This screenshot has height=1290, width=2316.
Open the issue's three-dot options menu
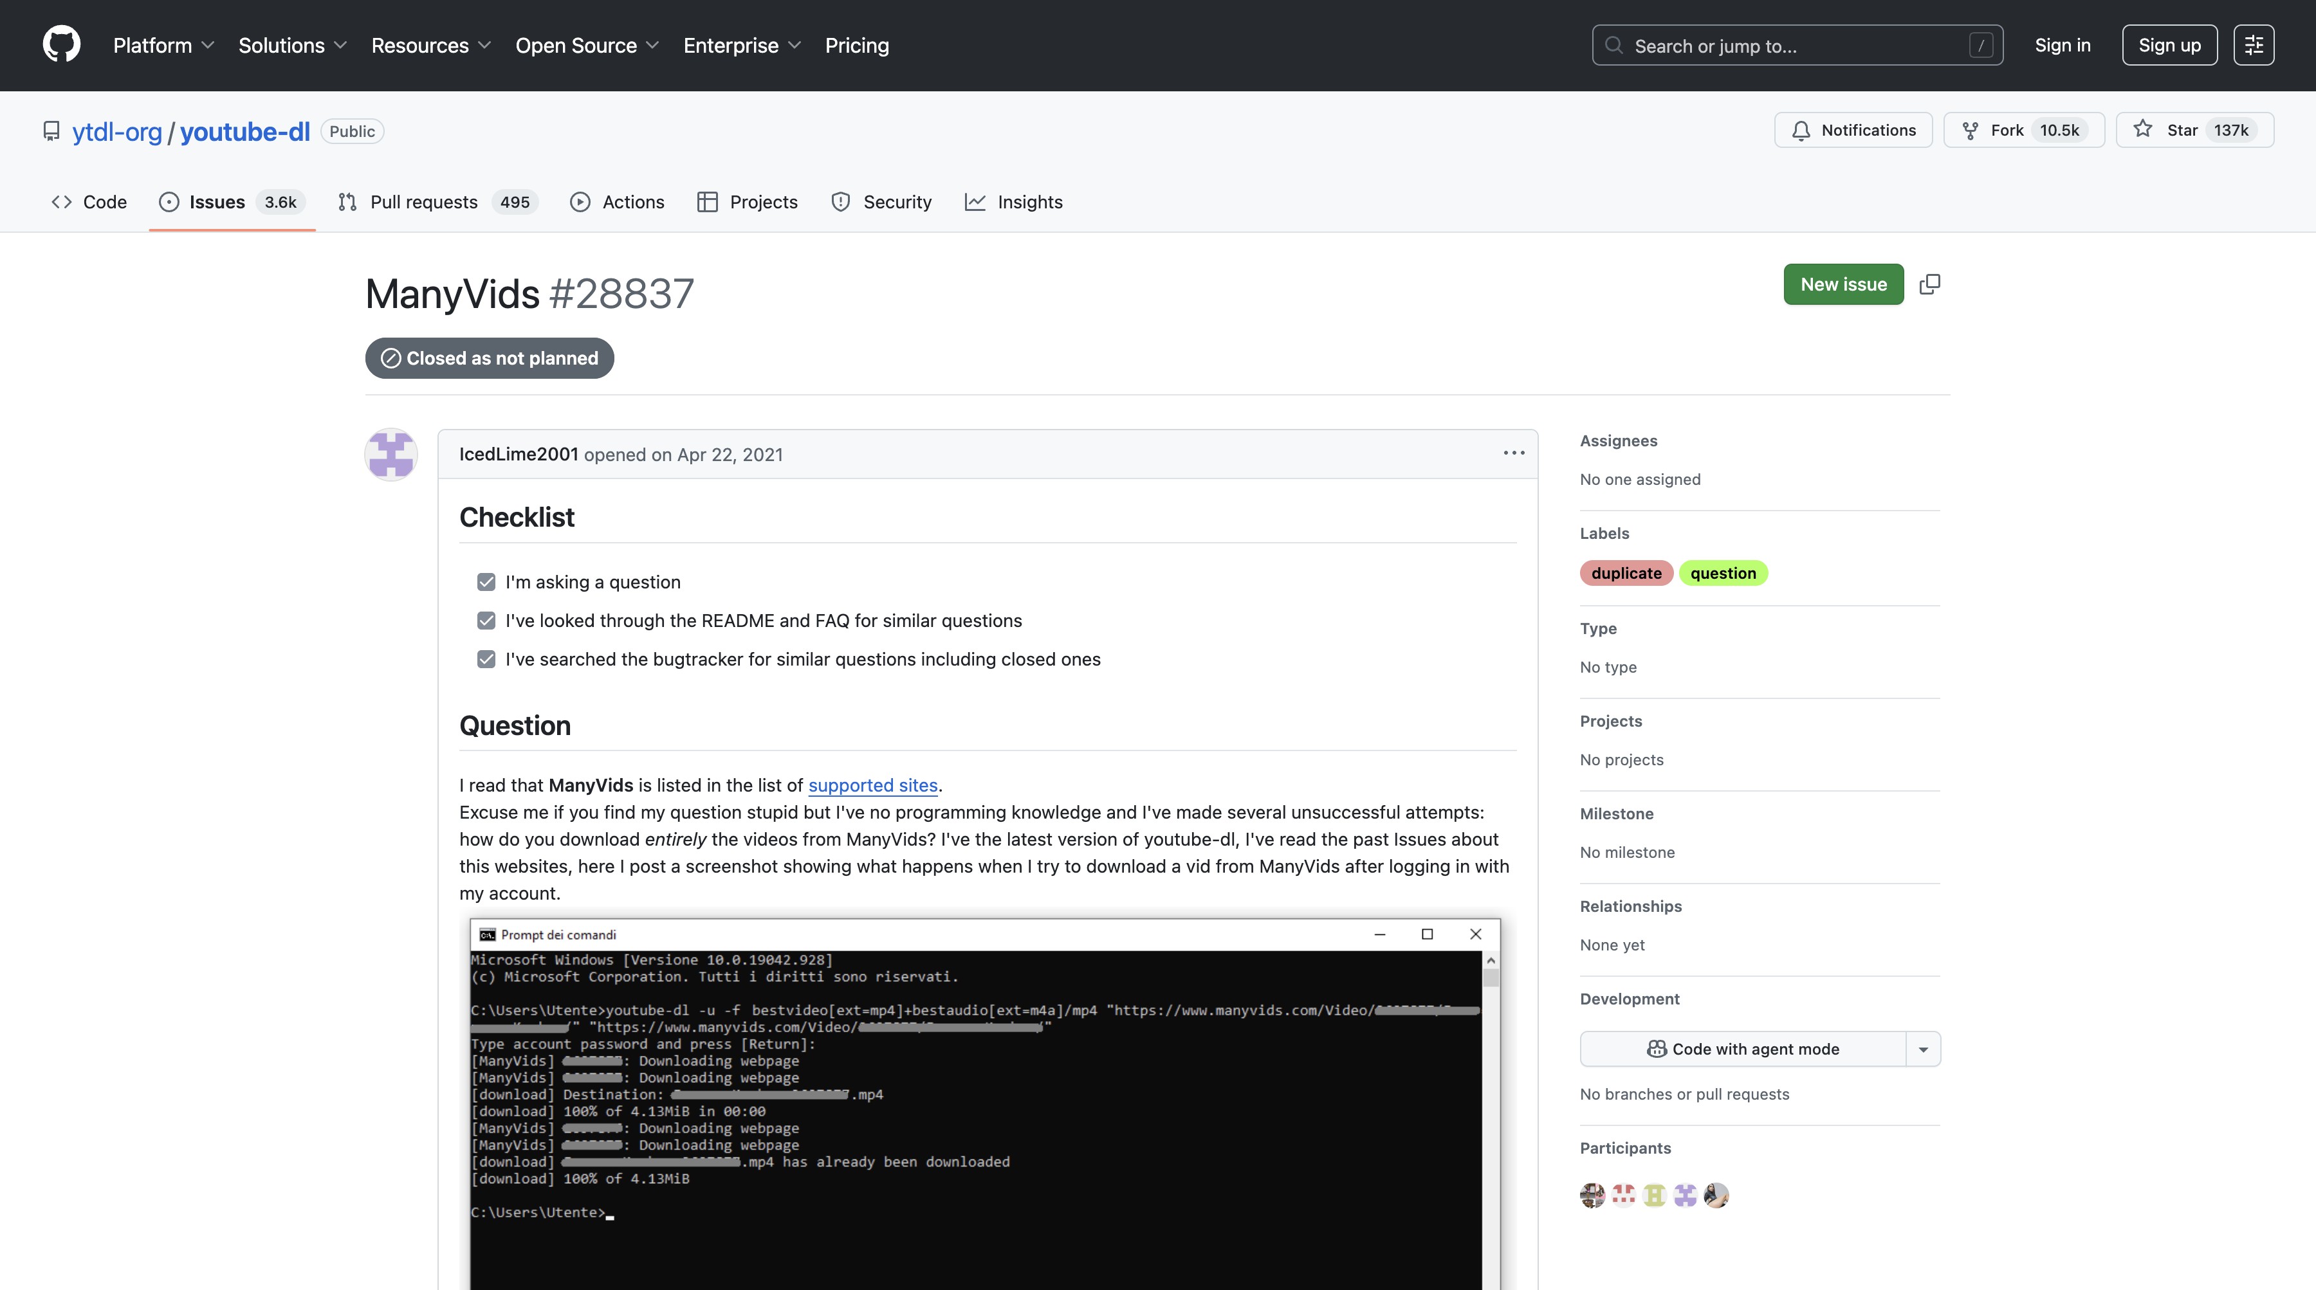(1514, 453)
